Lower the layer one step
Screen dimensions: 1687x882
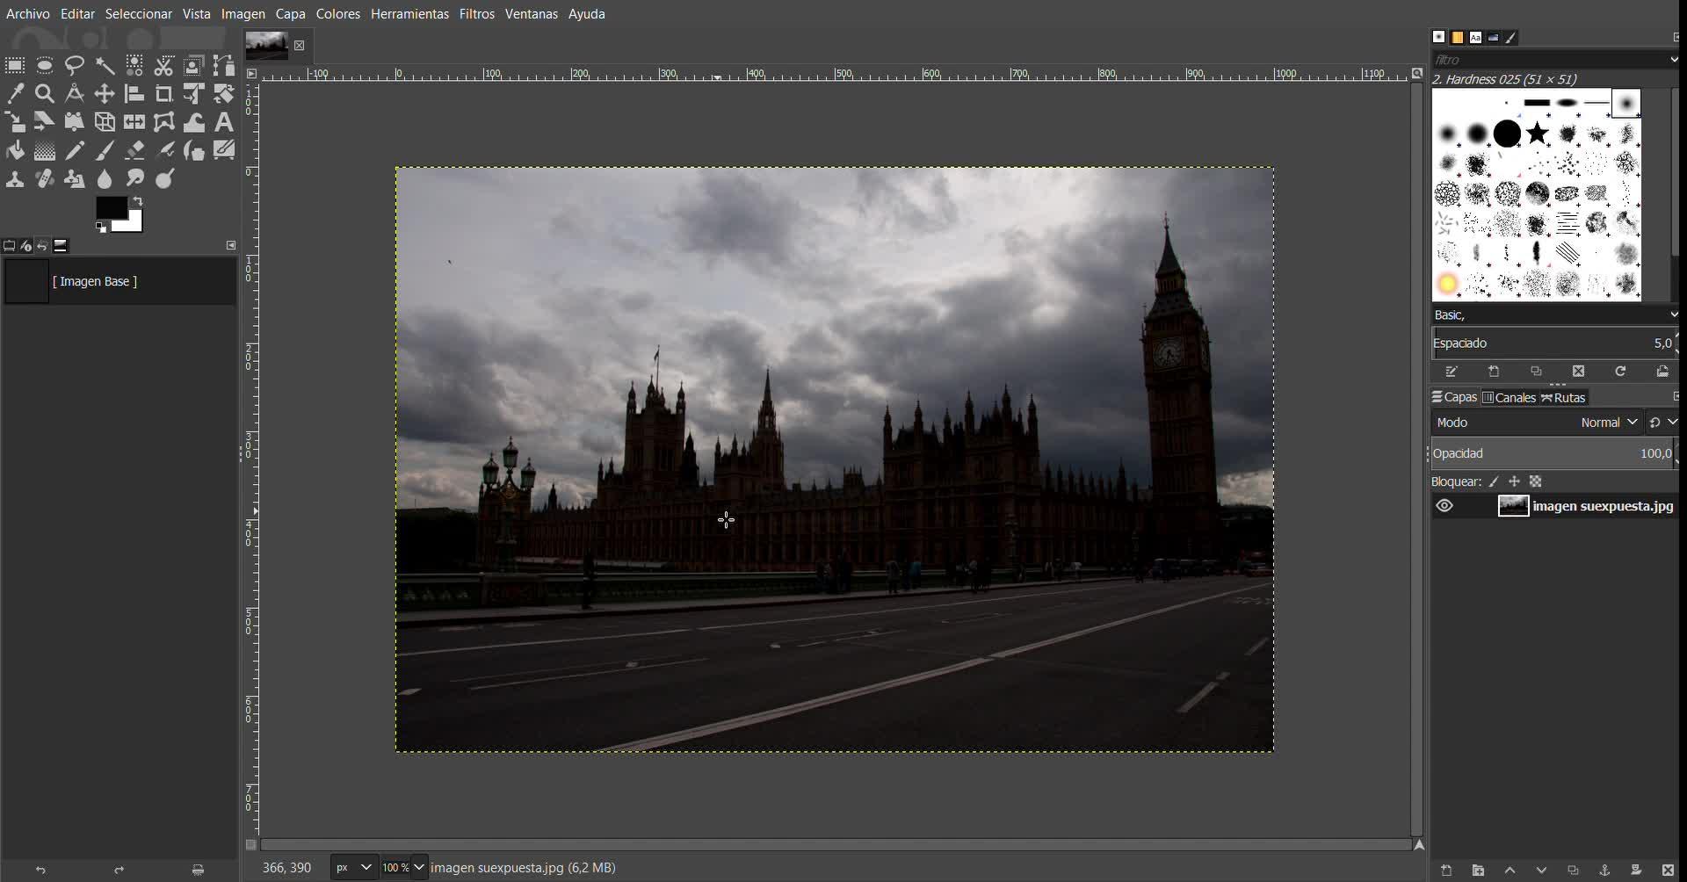[1541, 871]
